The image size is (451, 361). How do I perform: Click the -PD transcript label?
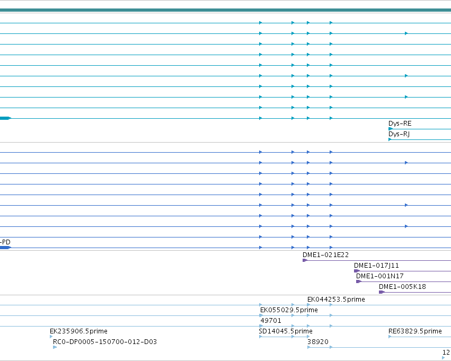coord(5,242)
